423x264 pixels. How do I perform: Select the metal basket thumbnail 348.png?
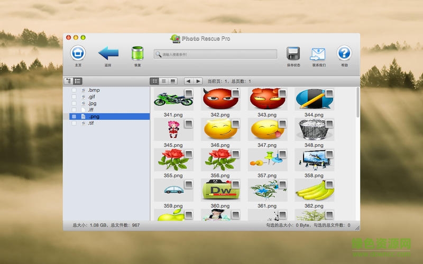click(314, 129)
